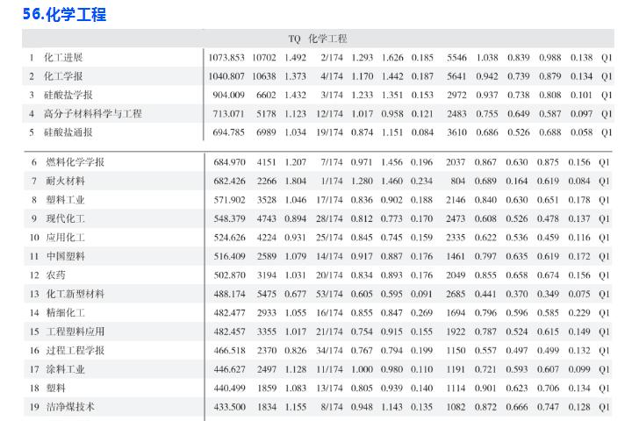This screenshot has width=632, height=421.
Task: Select journal name 化工学报
Action: (x=63, y=76)
